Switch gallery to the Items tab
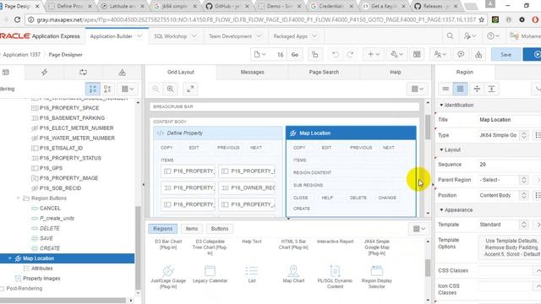Viewport: 541px width, 304px height. [192, 229]
